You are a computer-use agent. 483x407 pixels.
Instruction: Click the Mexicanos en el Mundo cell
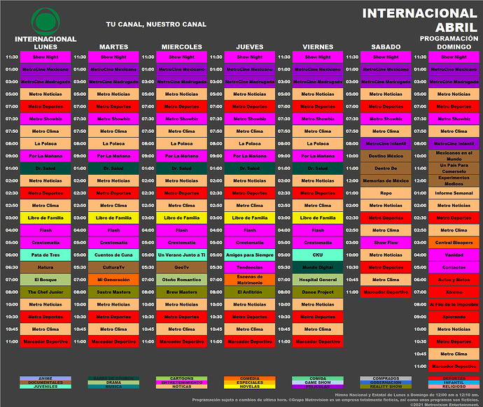coord(454,156)
